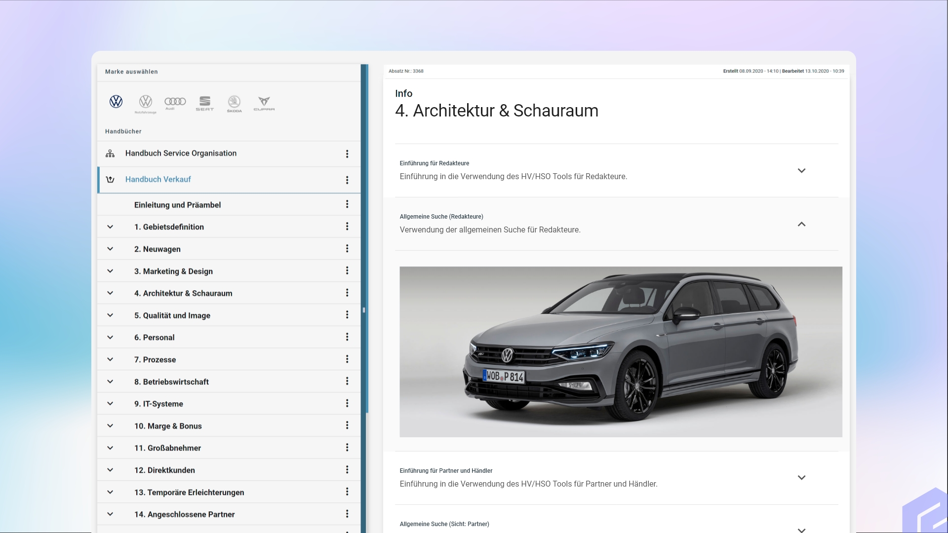Screen dimensions: 948x533
Task: Open three-dot menu for 11. Großabnehmer
Action: [347, 448]
